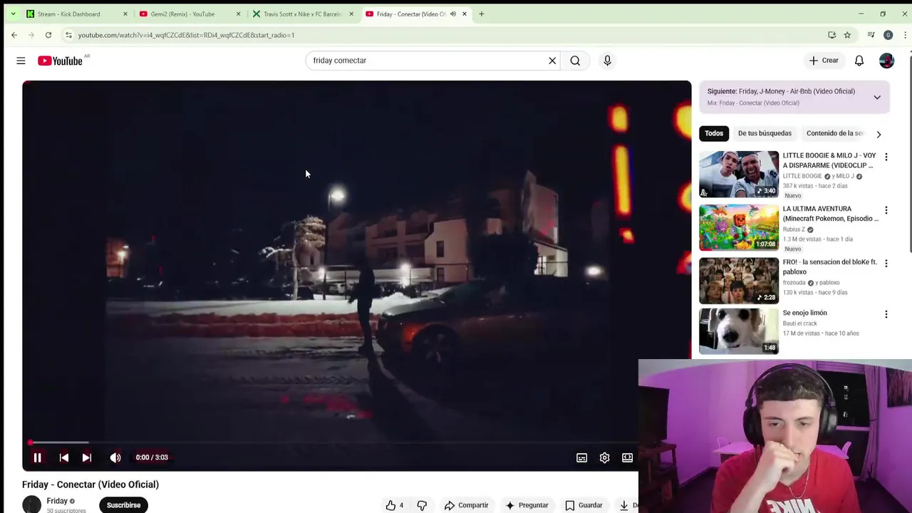
Task: Open the Se enojo limón dog thumbnail
Action: (x=739, y=331)
